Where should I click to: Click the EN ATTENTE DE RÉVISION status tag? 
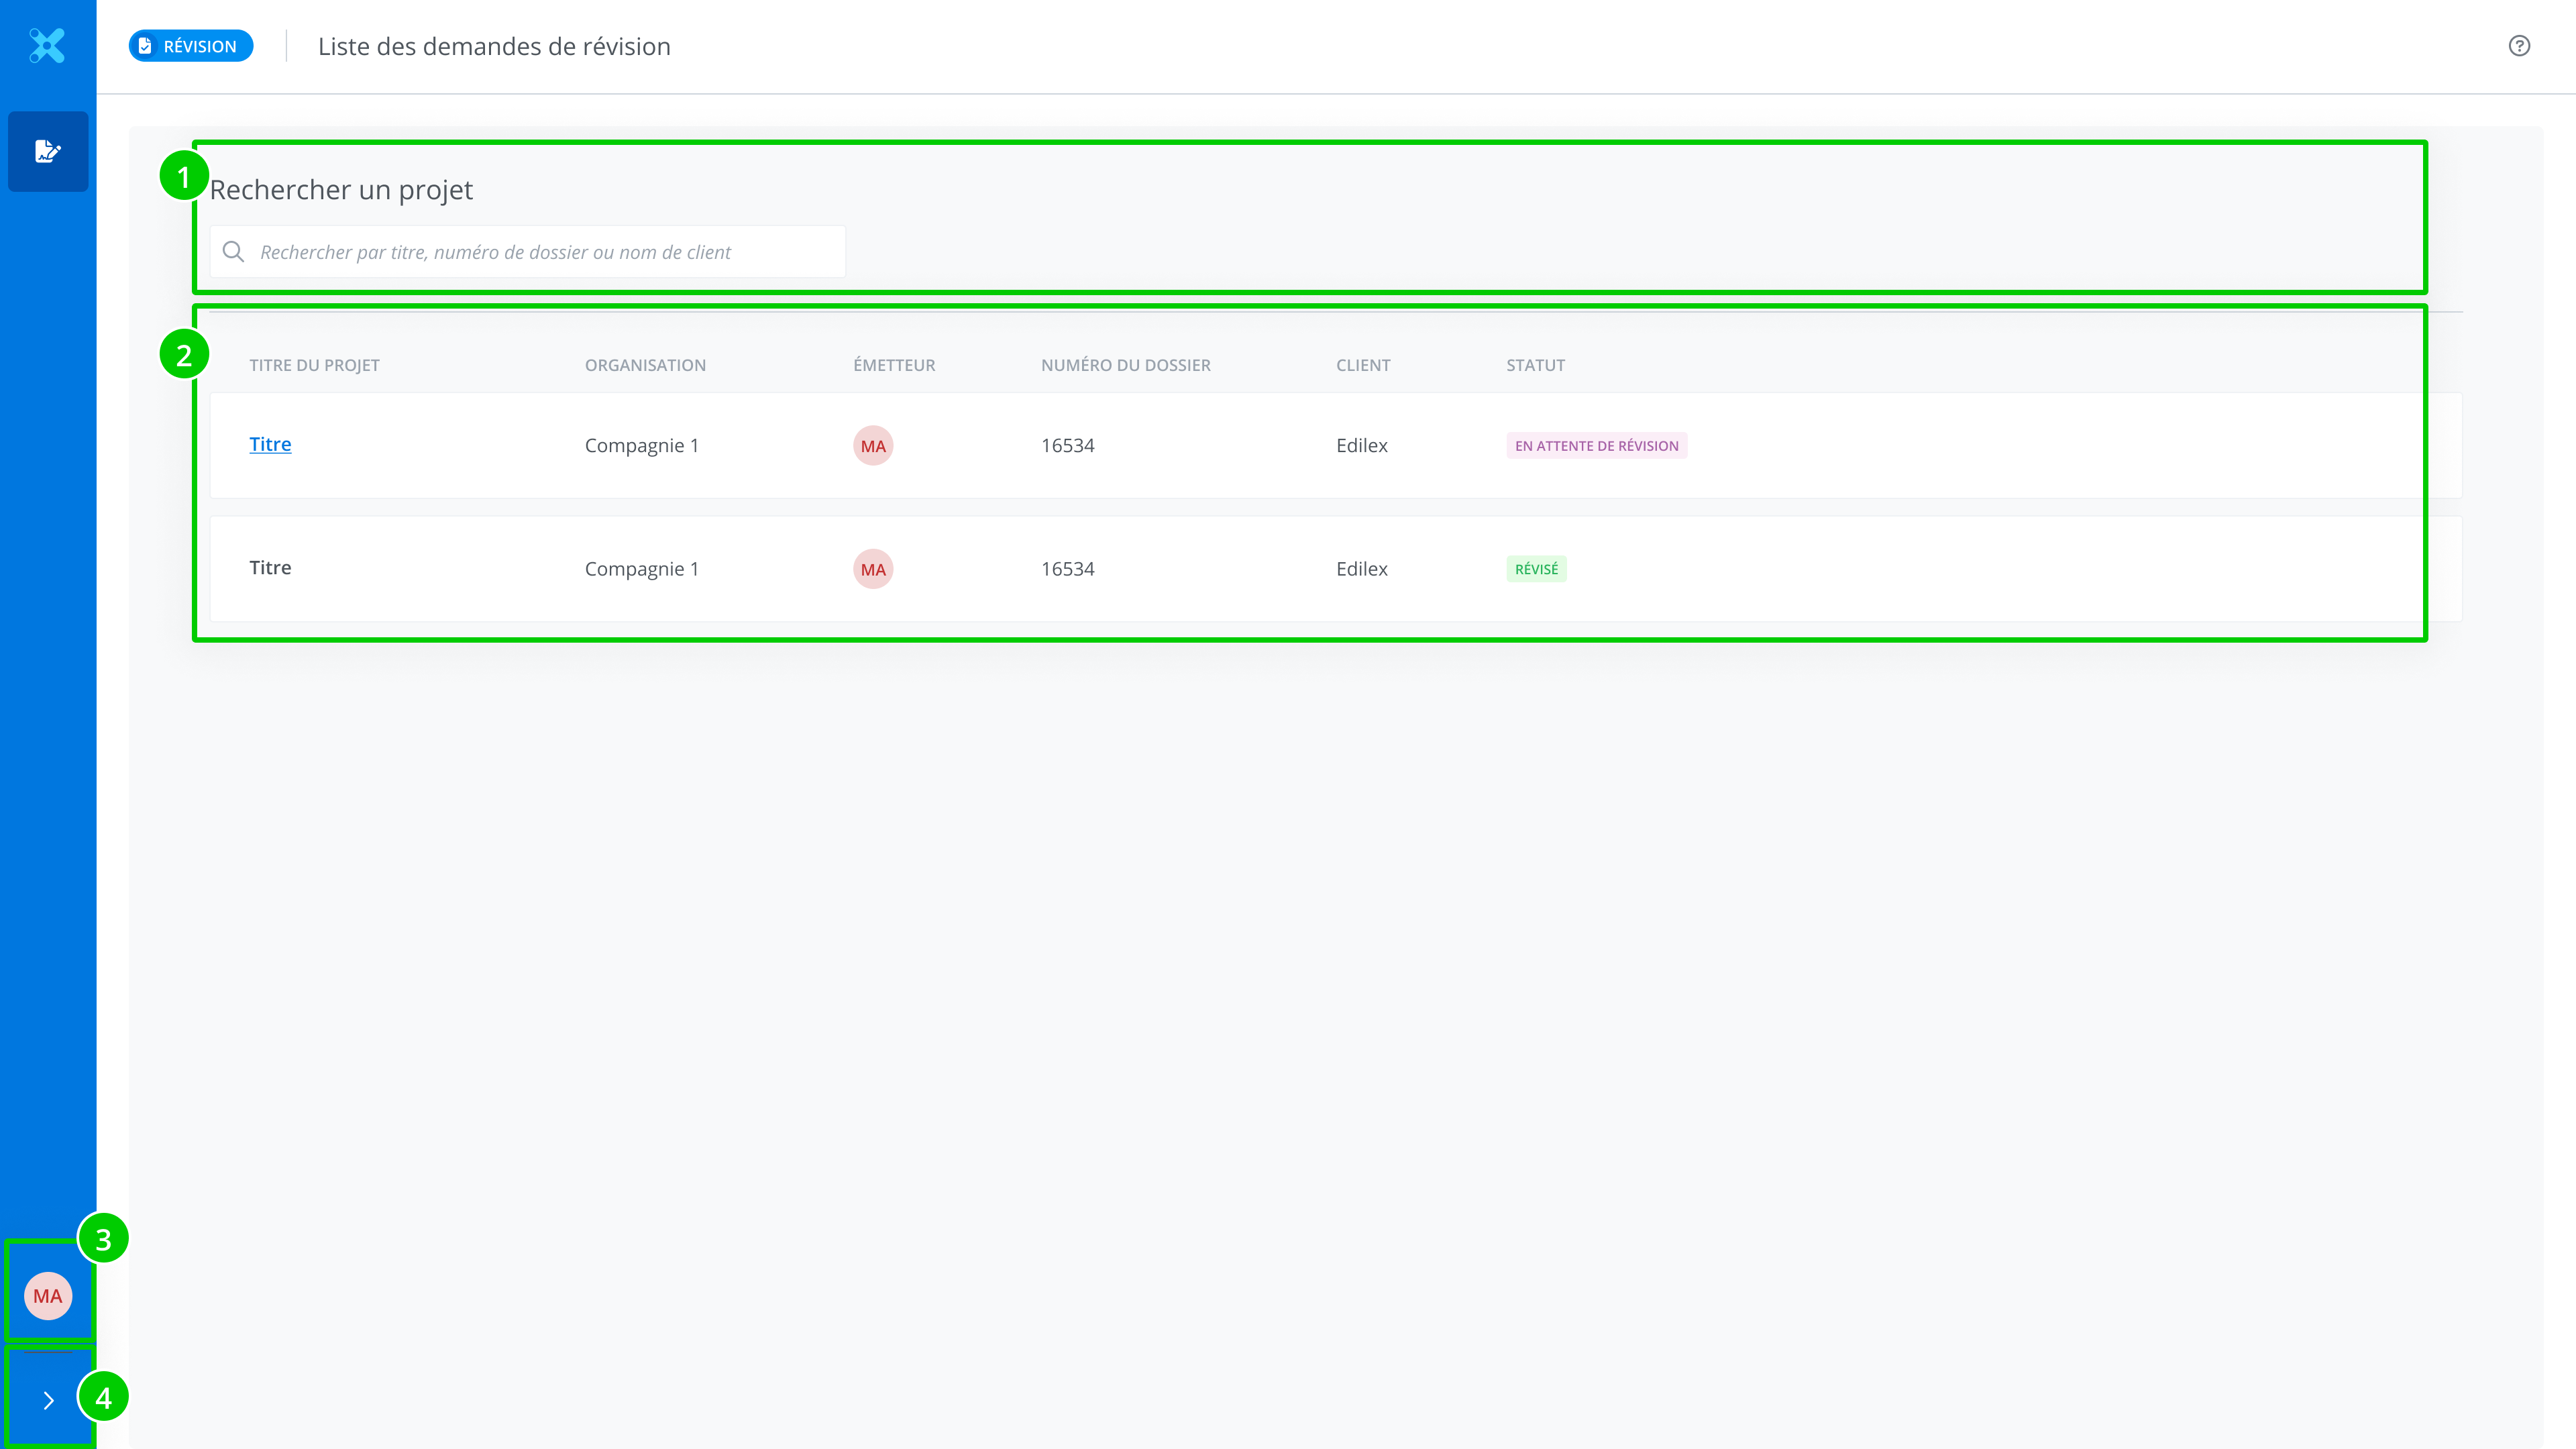1596,446
